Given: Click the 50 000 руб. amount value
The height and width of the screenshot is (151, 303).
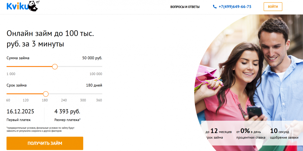Looking at the screenshot, I should (92, 58).
